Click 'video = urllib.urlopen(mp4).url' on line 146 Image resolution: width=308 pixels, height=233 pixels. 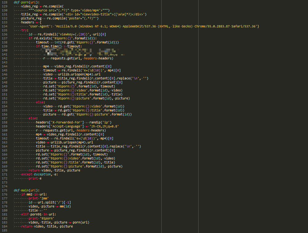[72, 74]
